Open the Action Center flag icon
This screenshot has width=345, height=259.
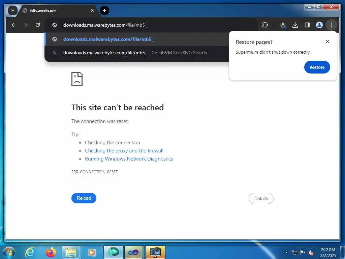(303, 253)
